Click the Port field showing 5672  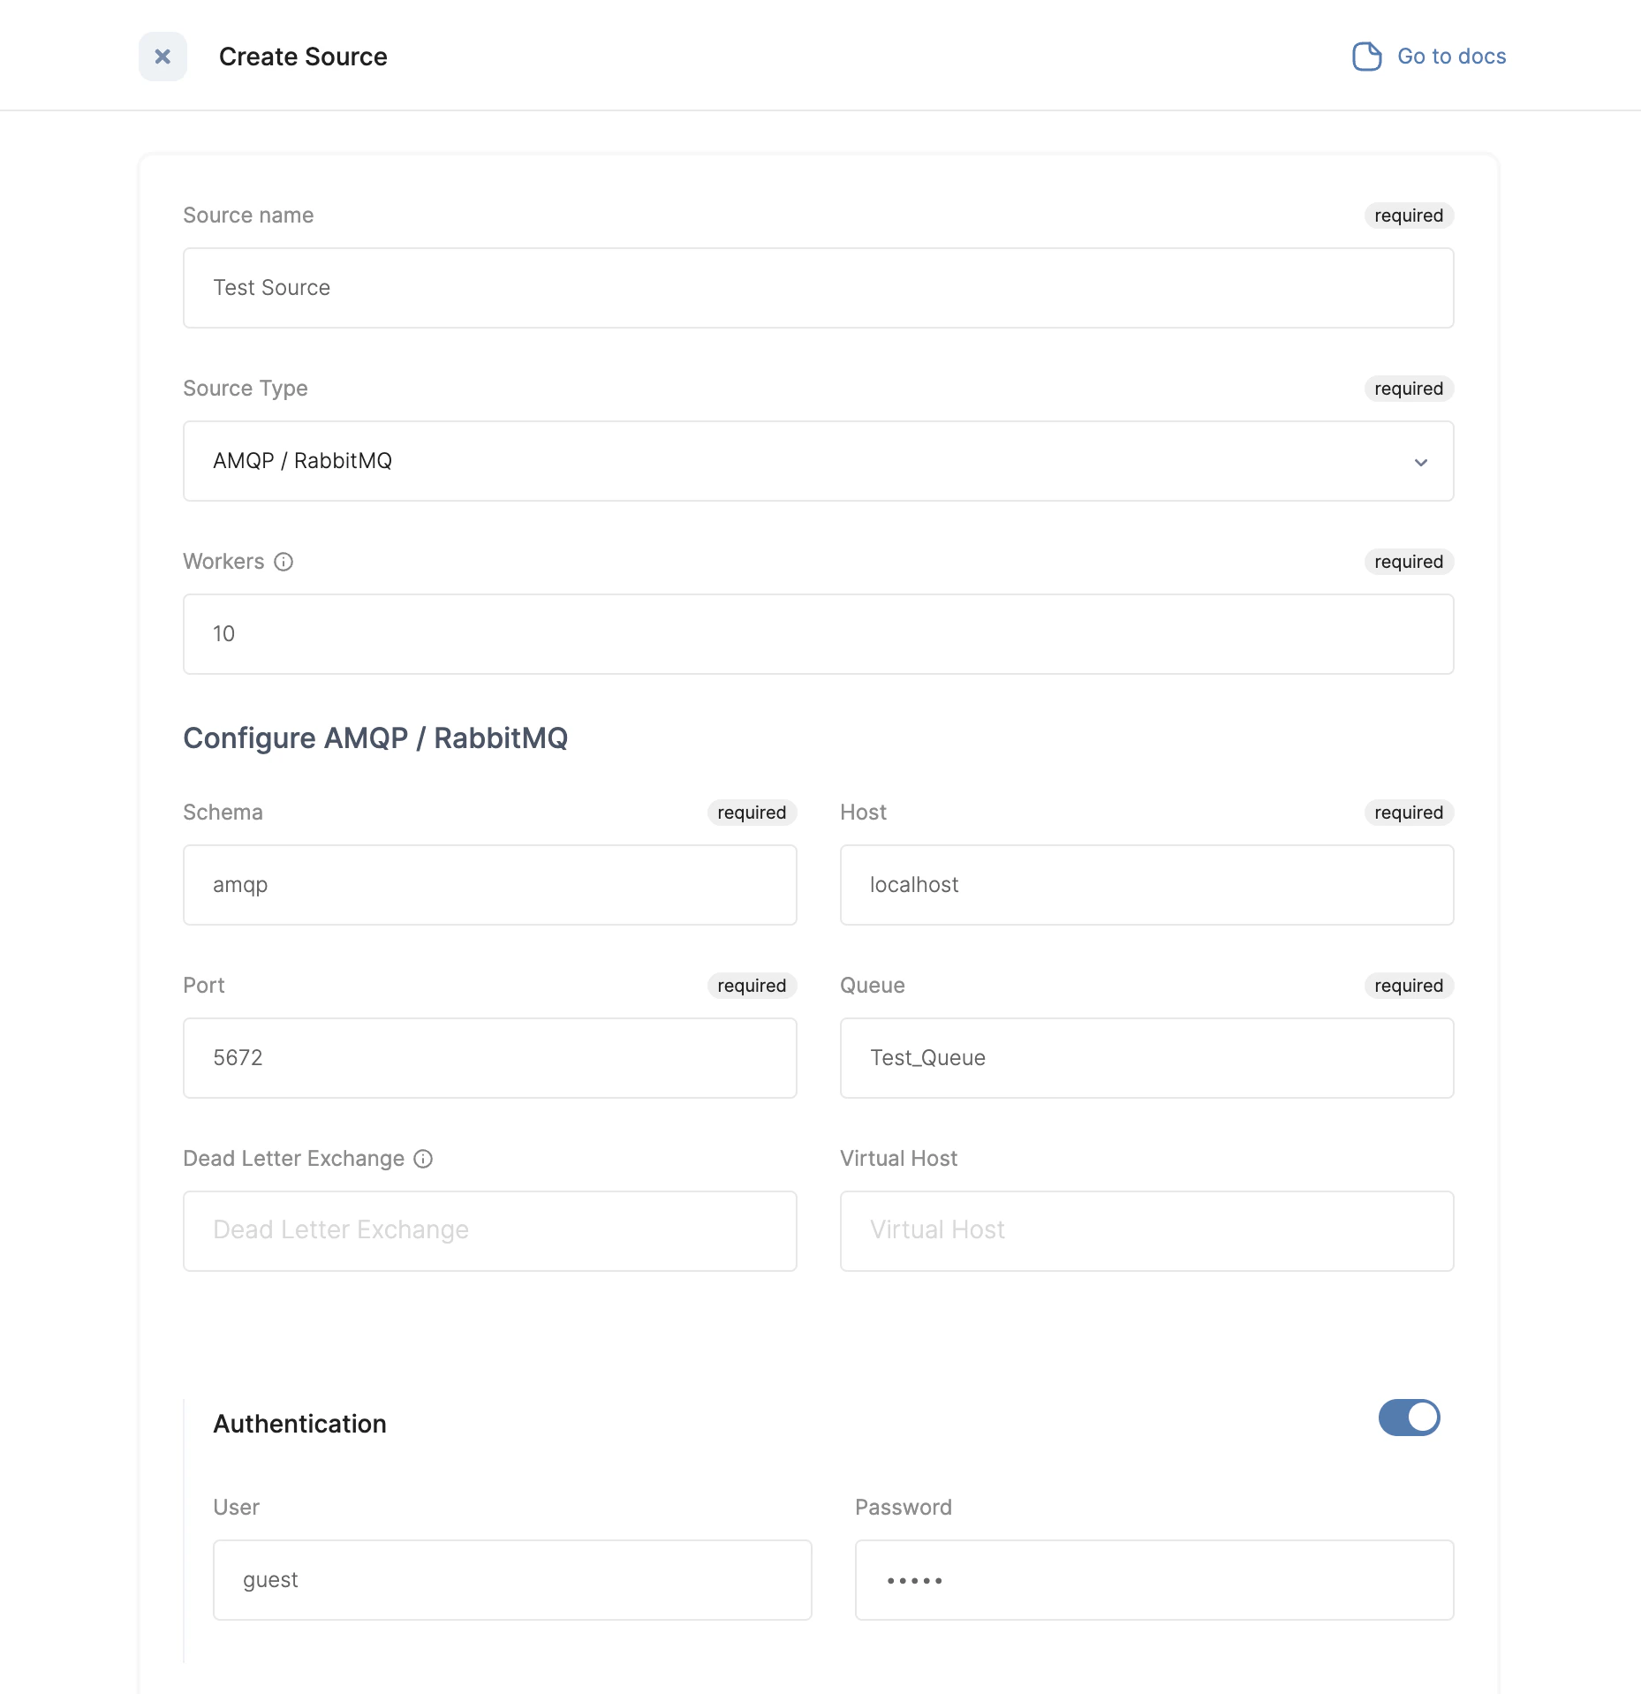tap(489, 1057)
